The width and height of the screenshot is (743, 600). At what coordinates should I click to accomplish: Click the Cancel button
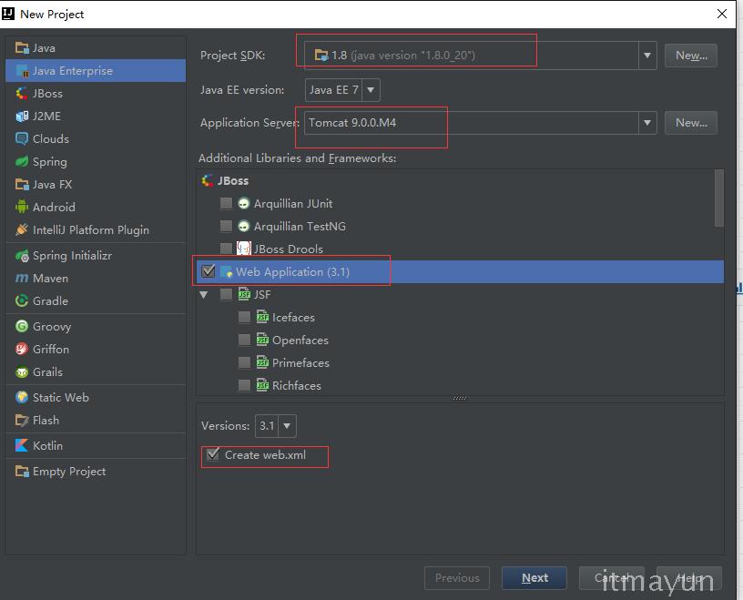[x=612, y=578]
